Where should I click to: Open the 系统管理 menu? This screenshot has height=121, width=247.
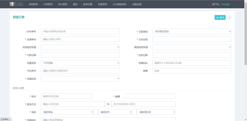33,4
